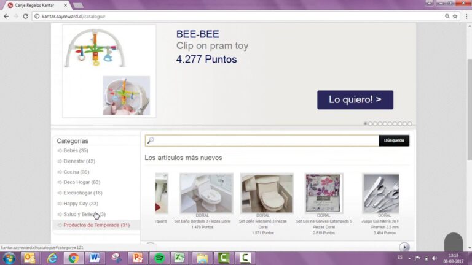Image resolution: width=472 pixels, height=265 pixels.
Task: Launch Internet Explorer from the taskbar
Action: tap(52, 258)
